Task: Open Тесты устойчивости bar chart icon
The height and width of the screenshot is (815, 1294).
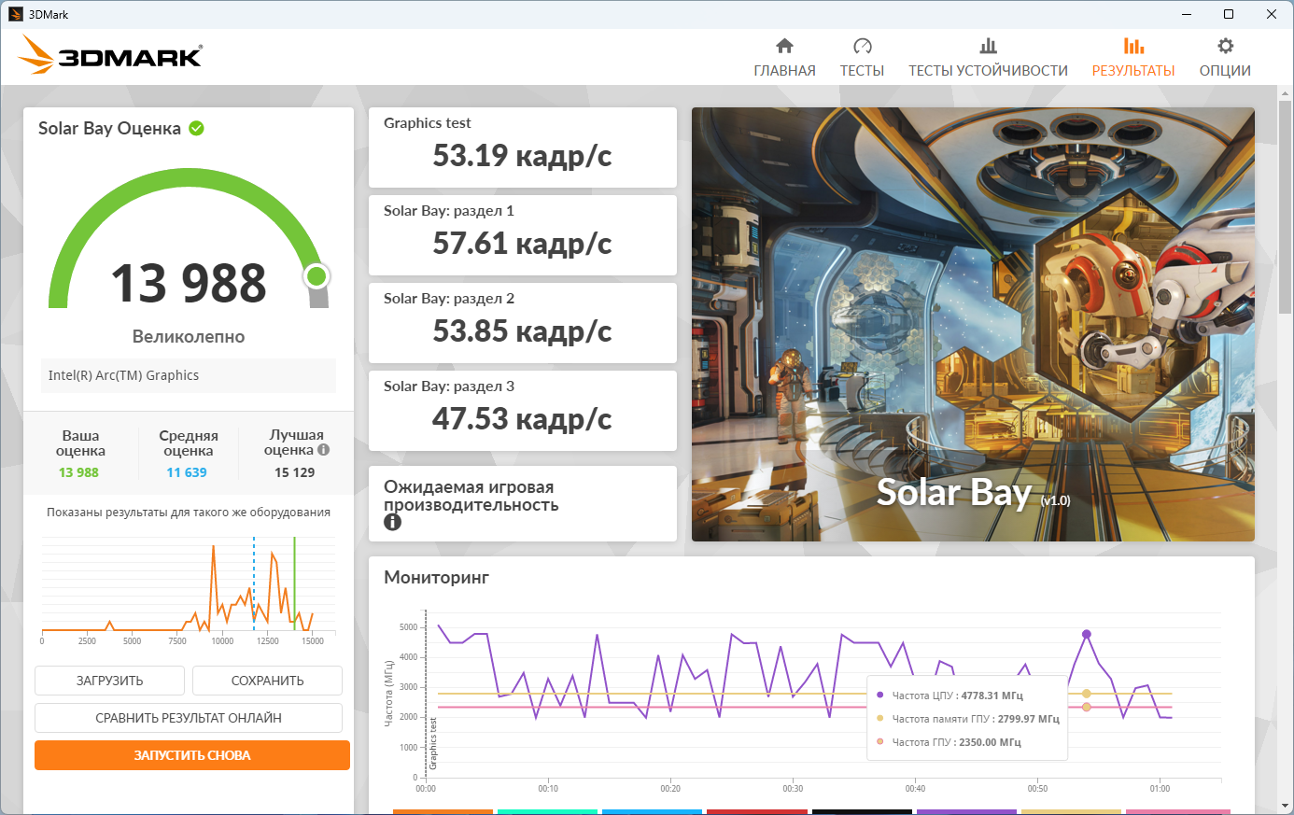Action: [988, 46]
